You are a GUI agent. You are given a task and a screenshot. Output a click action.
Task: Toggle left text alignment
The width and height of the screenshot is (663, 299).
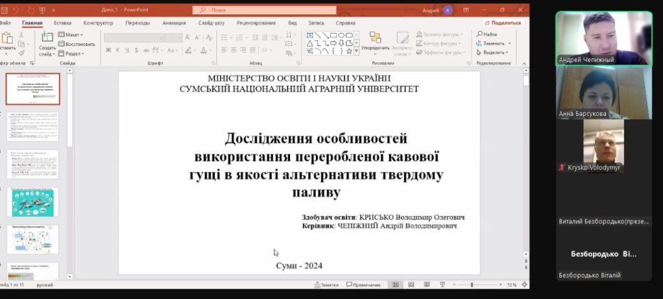pyautogui.click(x=224, y=50)
